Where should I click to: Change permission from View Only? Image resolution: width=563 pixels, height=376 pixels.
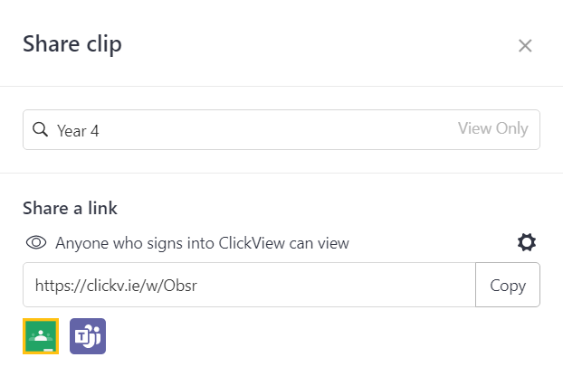tap(493, 128)
